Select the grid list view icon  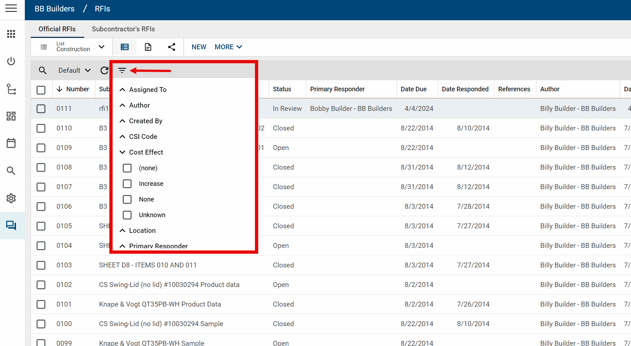point(124,47)
